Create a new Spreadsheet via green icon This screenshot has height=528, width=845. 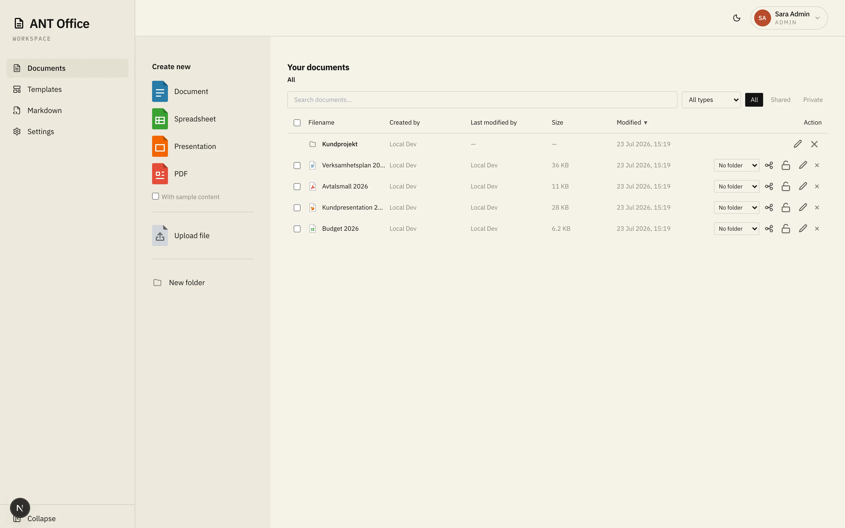click(160, 119)
